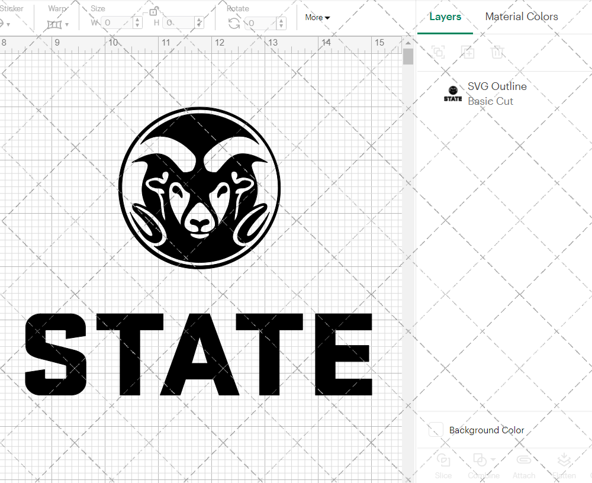Click the canvas vertical scrollbar up arrow
This screenshot has width=592, height=483.
[x=408, y=43]
